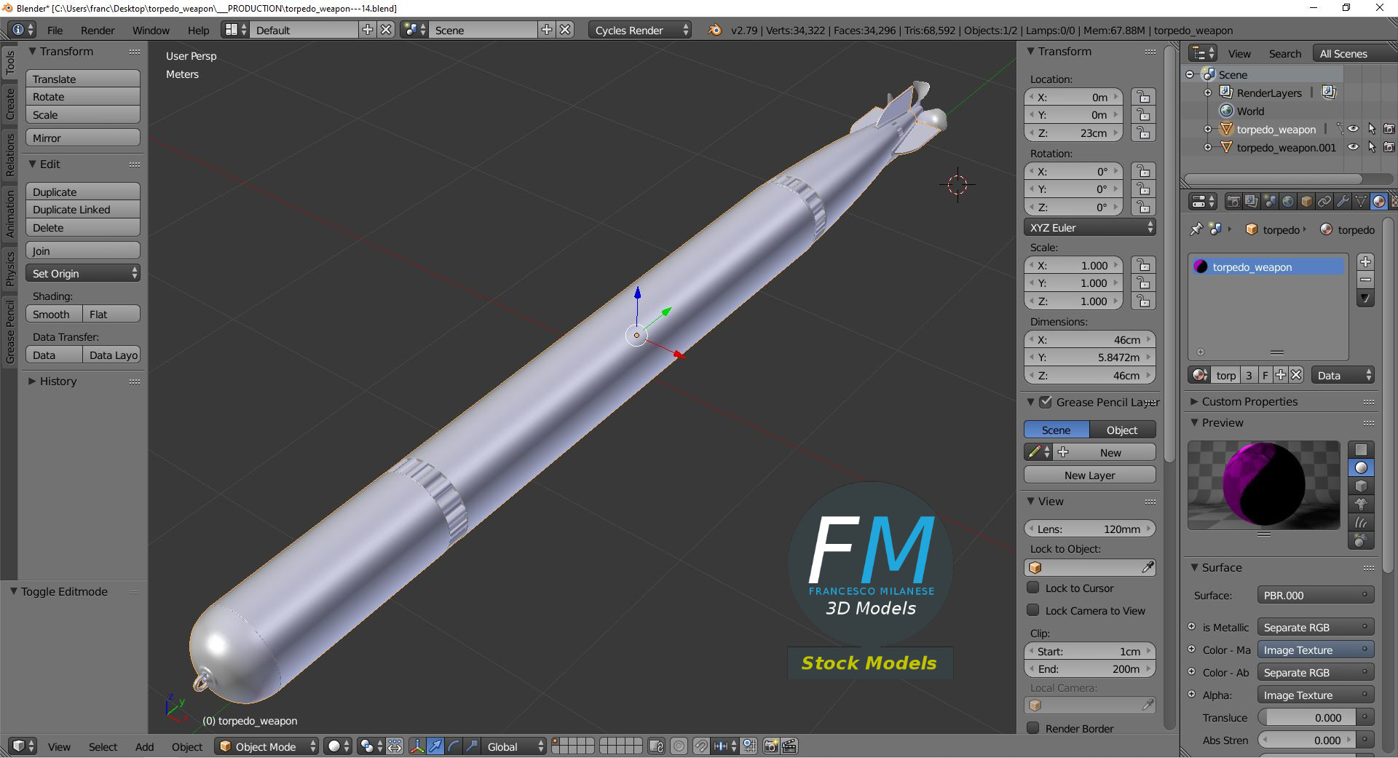Click the Blender logo next to version info
This screenshot has height=758, width=1398.
715,30
